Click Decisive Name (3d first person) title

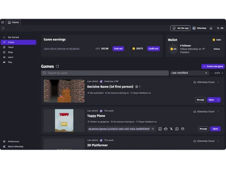click(x=110, y=87)
